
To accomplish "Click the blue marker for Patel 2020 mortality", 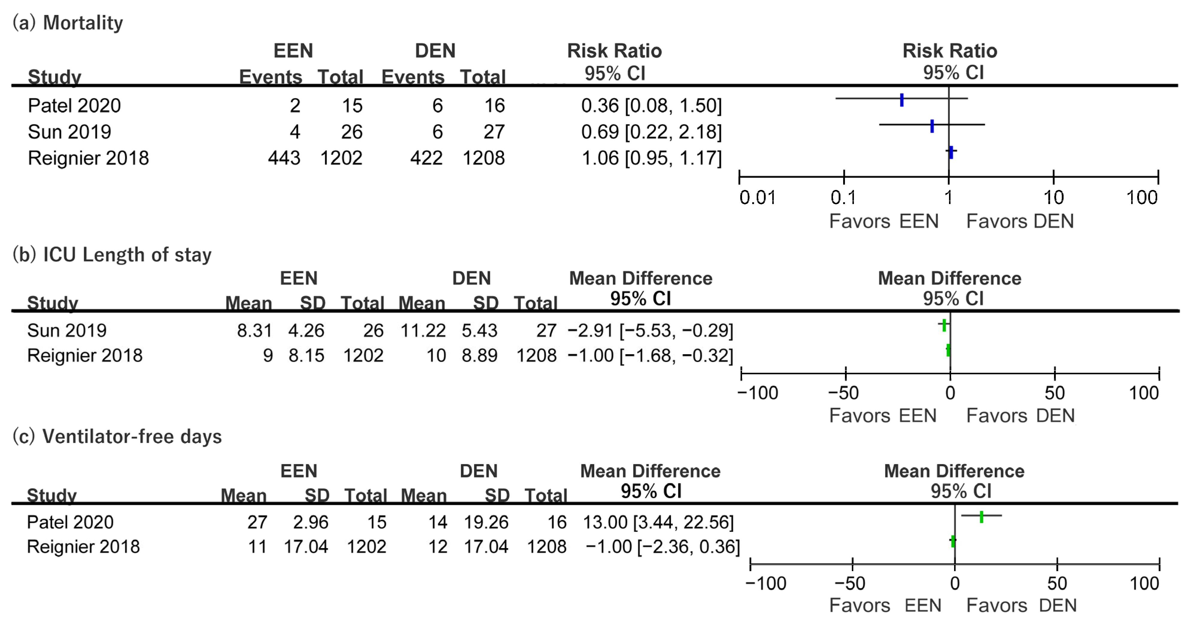I will tap(901, 100).
